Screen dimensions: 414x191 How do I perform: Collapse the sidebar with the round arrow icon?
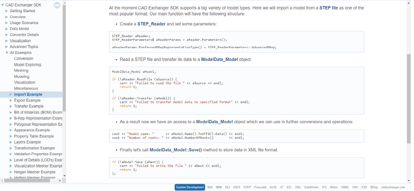coord(57,5)
